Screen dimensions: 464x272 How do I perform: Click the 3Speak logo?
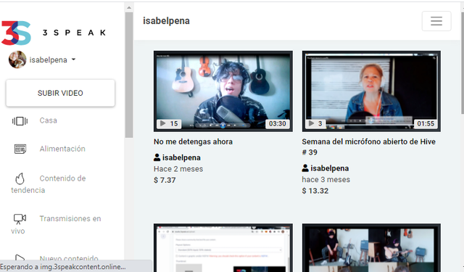(53, 33)
